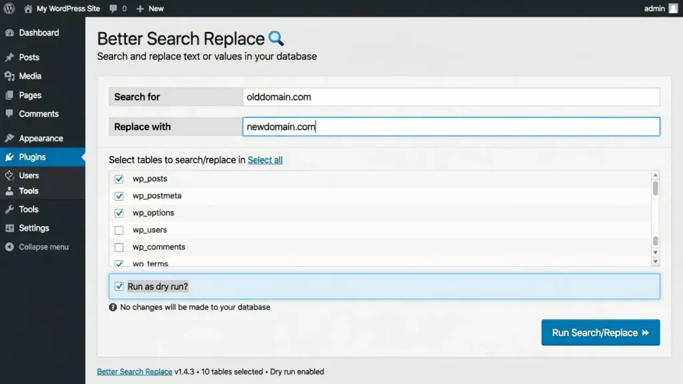Click the admin avatar icon
This screenshot has width=683, height=384.
[x=674, y=8]
